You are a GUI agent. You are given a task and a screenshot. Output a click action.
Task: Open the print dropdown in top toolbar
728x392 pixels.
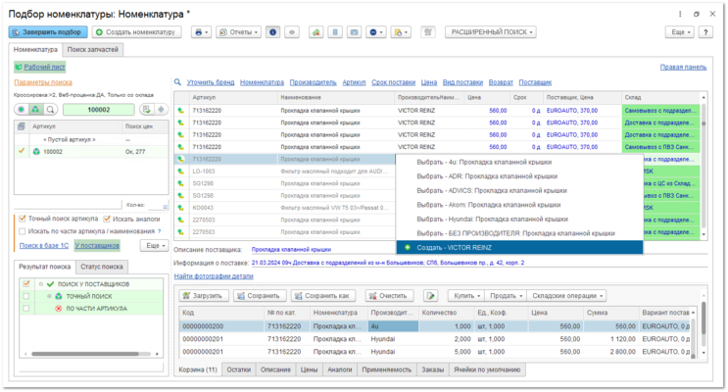pos(201,32)
